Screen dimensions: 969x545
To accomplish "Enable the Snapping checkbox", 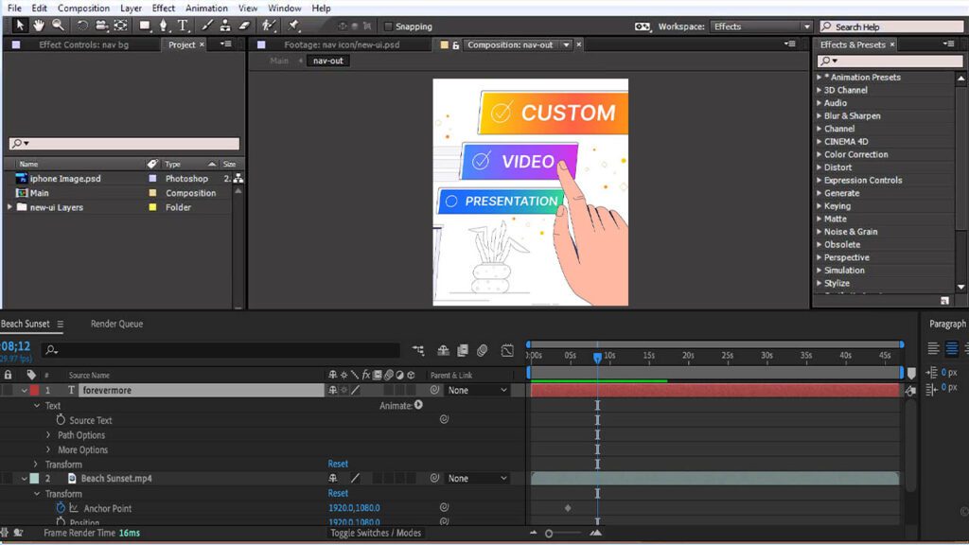I will (x=388, y=26).
